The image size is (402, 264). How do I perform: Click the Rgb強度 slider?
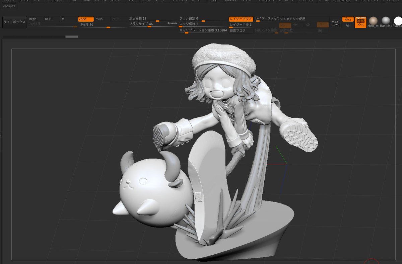pyautogui.click(x=52, y=24)
